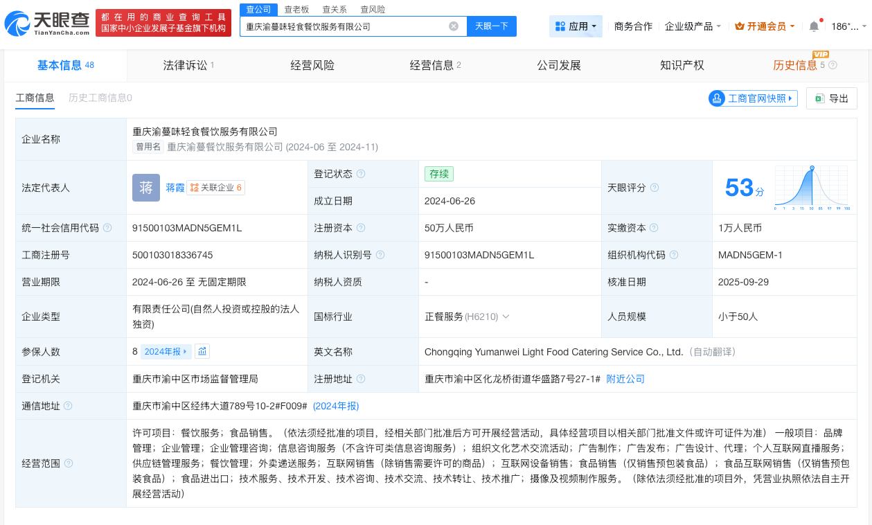The image size is (872, 525).
Task: Clear the search box with the X icon
Action: [454, 26]
